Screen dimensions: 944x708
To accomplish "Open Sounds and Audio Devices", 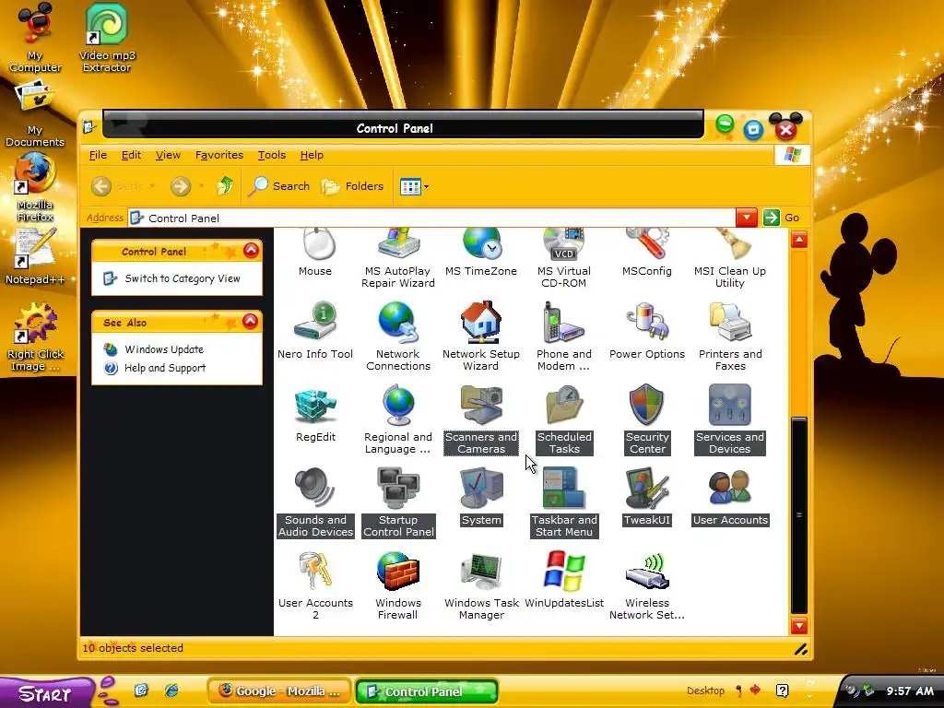I will [x=315, y=502].
